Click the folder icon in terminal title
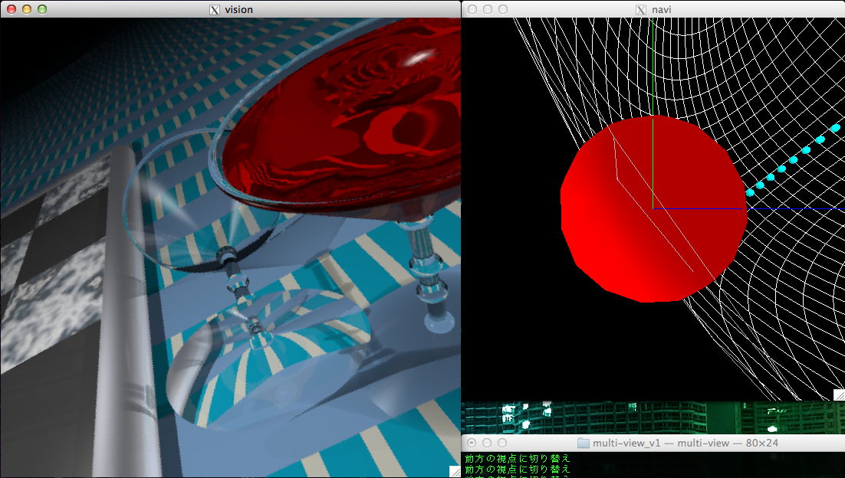Image resolution: width=845 pixels, height=478 pixels. [583, 443]
